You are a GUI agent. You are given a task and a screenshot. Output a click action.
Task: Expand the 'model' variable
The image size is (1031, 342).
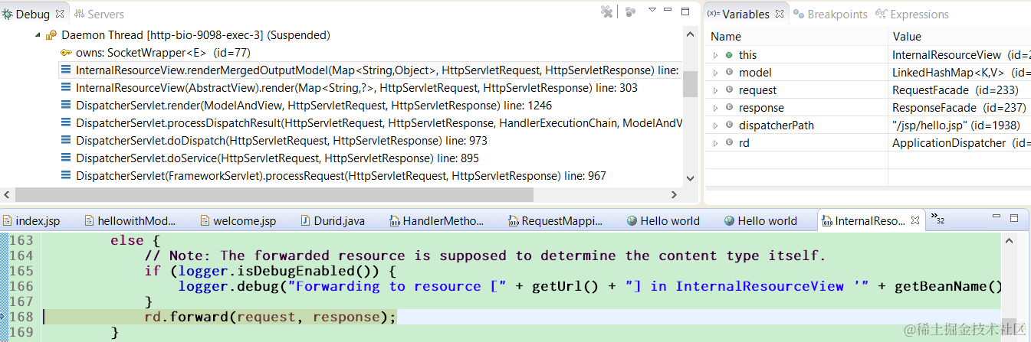click(715, 73)
